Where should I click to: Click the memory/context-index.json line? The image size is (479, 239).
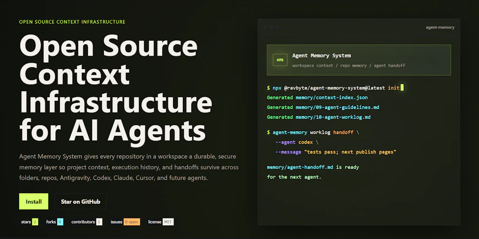click(318, 98)
